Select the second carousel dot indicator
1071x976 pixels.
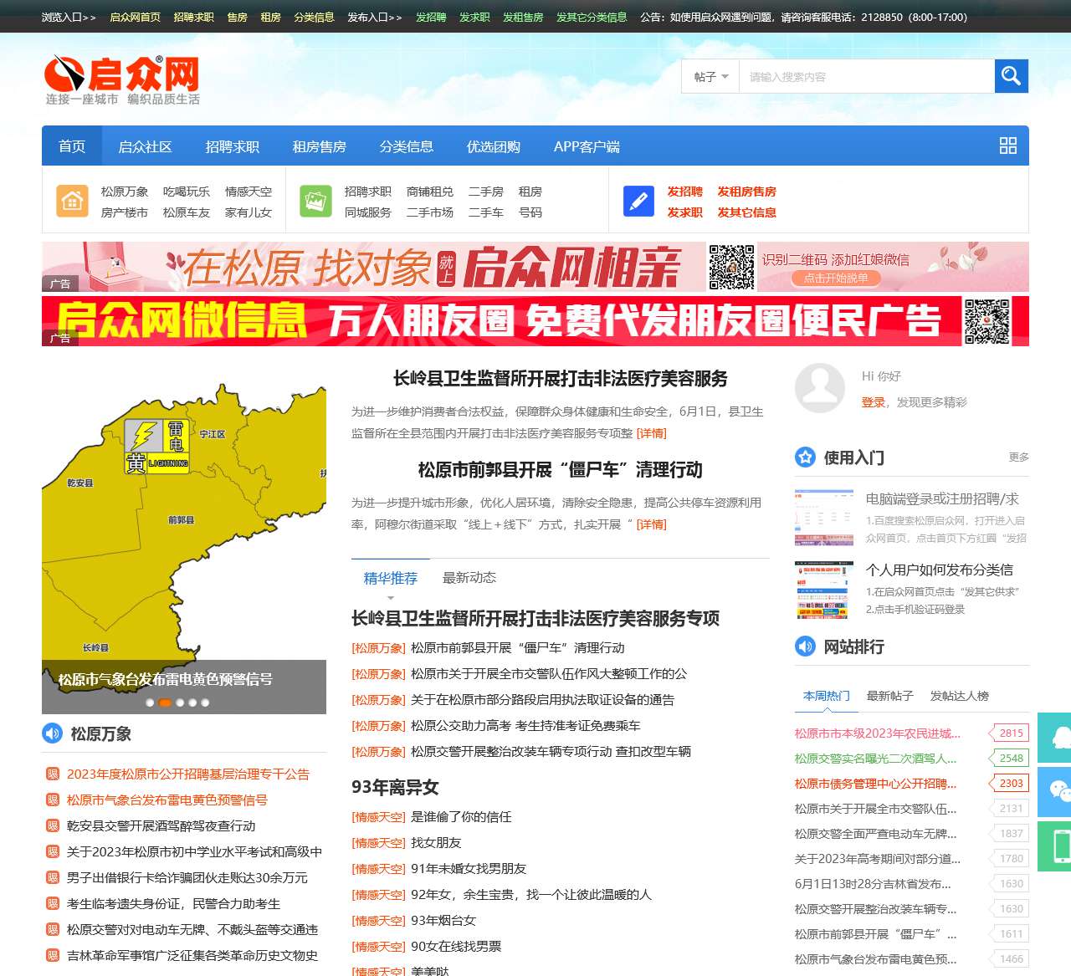[165, 703]
